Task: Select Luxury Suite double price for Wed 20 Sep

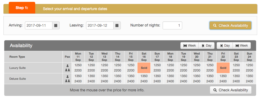Action: (x=197, y=70)
